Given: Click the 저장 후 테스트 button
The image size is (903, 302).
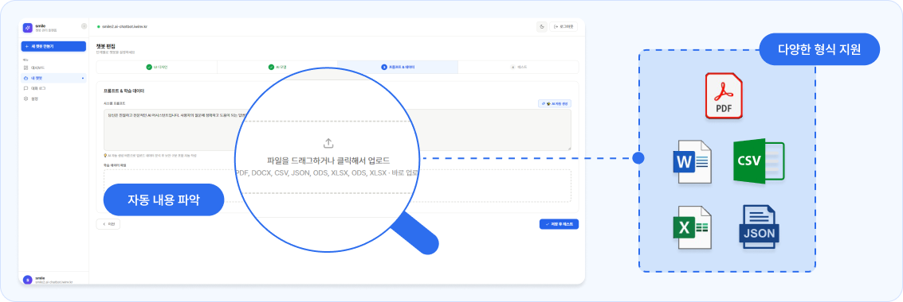Looking at the screenshot, I should click(559, 224).
